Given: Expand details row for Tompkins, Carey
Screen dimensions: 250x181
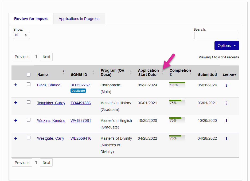Looking at the screenshot, I should pyautogui.click(x=15, y=103).
